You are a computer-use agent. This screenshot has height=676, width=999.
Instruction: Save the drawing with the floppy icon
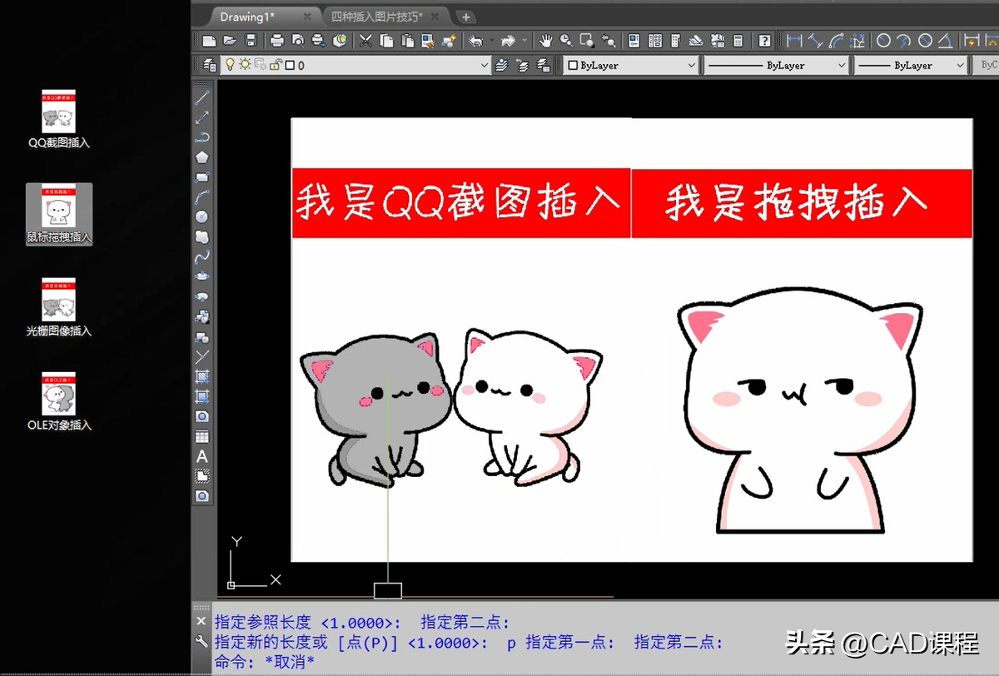pos(249,40)
